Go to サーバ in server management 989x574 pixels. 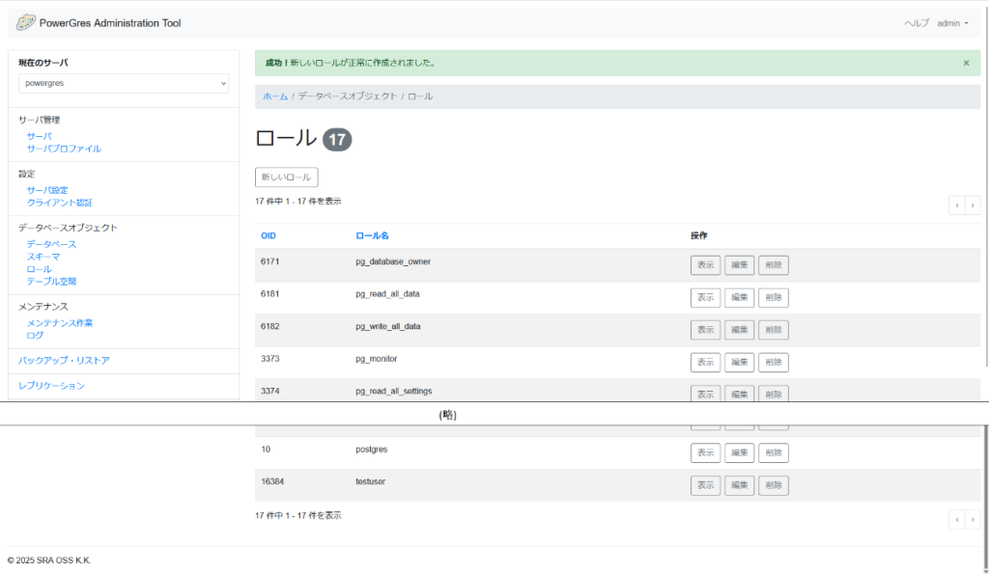(x=39, y=136)
